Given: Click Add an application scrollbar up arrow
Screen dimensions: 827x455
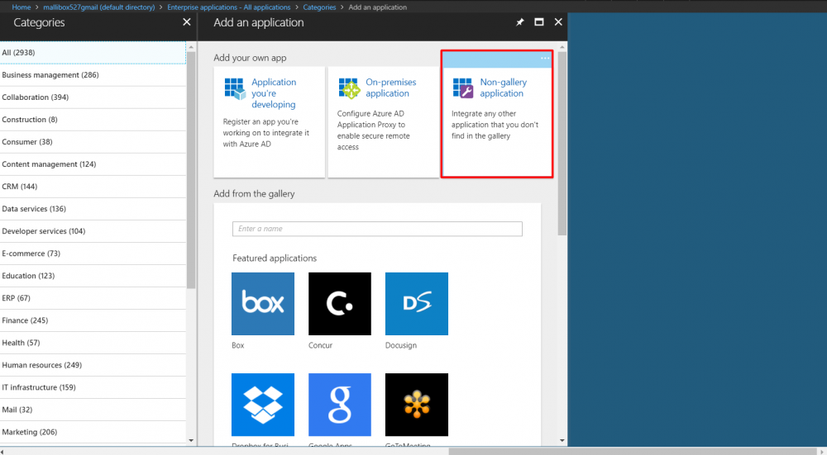Looking at the screenshot, I should tap(562, 47).
